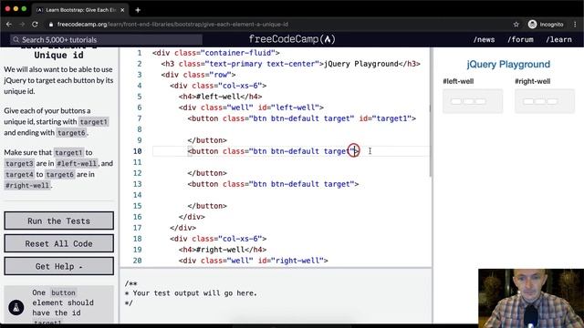
Task: Click the jQuery Playground heading in the preview
Action: [x=508, y=64]
